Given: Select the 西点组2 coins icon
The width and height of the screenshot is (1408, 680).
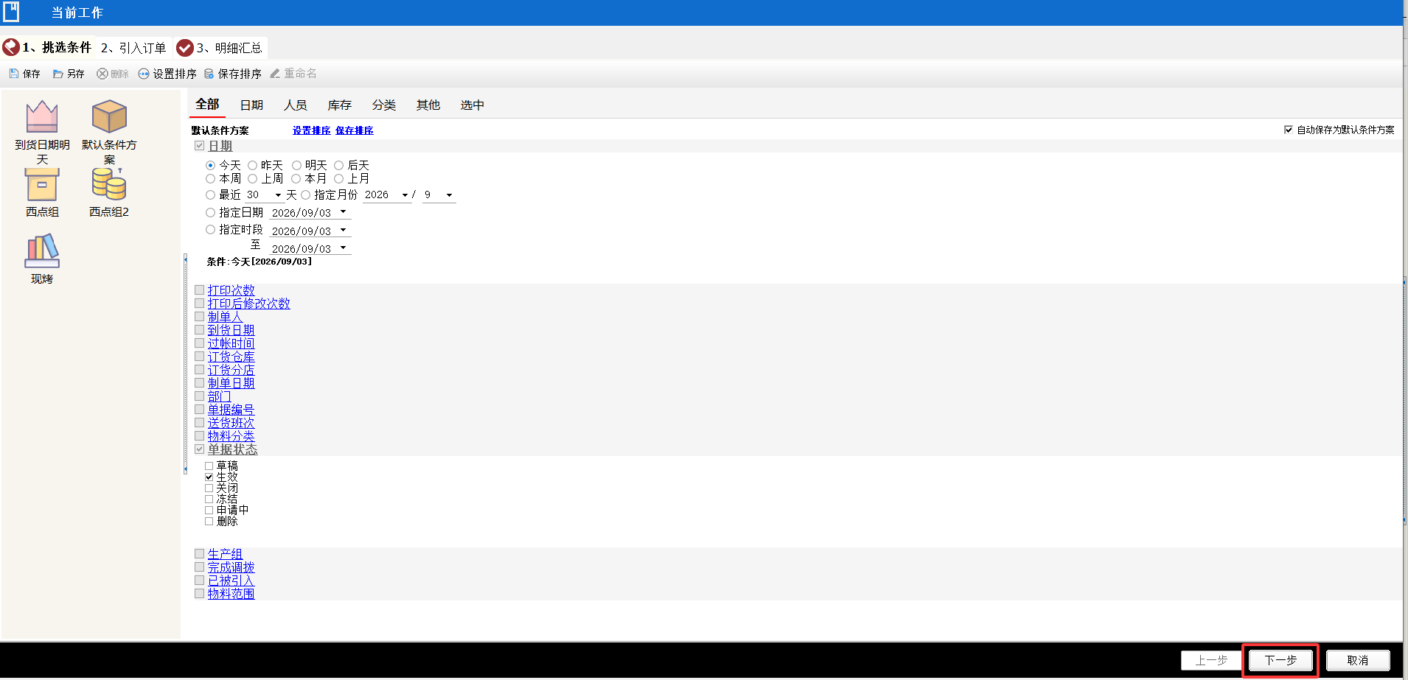Looking at the screenshot, I should pos(109,184).
